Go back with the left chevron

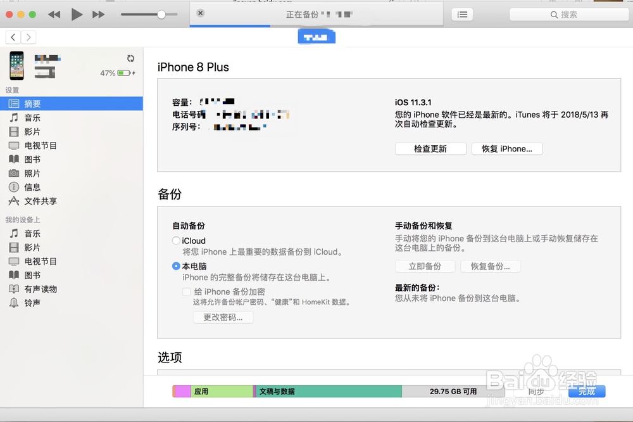click(x=13, y=37)
